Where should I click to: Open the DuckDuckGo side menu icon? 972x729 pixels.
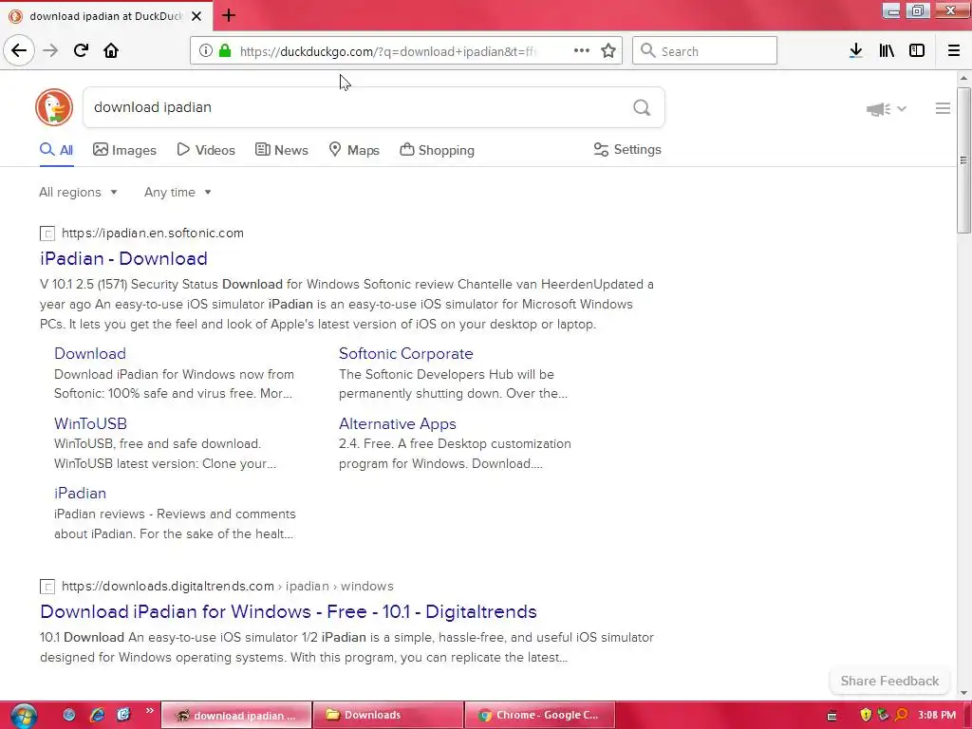943,109
